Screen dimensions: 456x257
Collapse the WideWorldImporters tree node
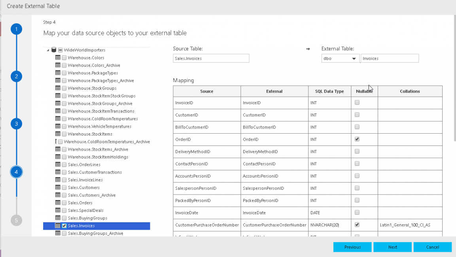48,50
